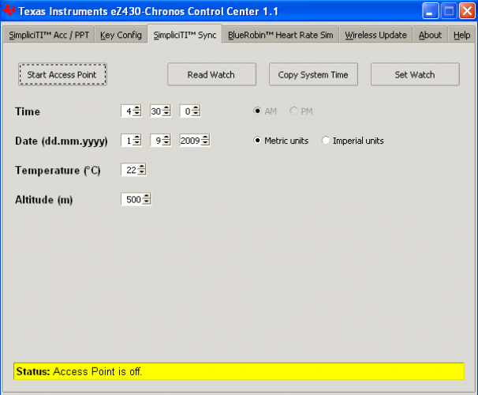
Task: Increase the Time hours spinner
Action: tap(137, 108)
